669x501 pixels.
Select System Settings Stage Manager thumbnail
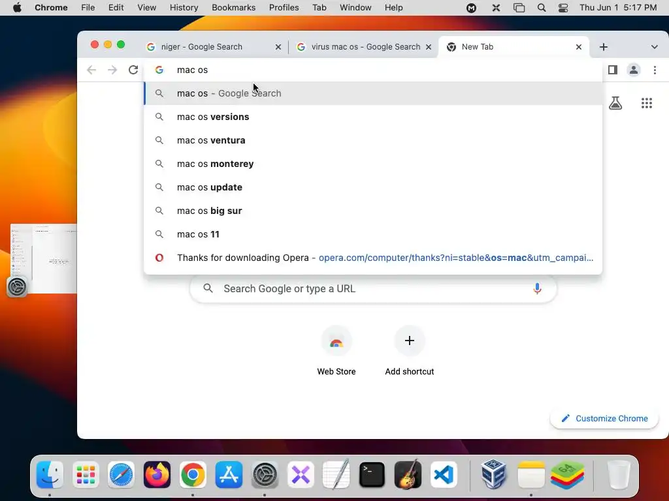(x=44, y=258)
